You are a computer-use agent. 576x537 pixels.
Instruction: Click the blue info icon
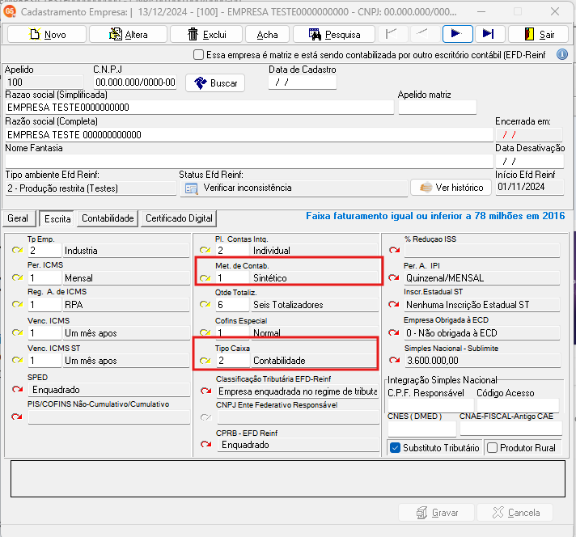click(x=562, y=55)
